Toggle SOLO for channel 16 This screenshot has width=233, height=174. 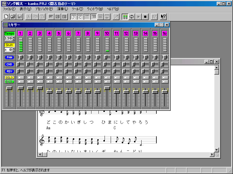(x=165, y=77)
